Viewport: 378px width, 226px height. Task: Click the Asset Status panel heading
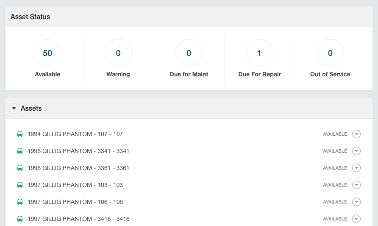click(31, 17)
